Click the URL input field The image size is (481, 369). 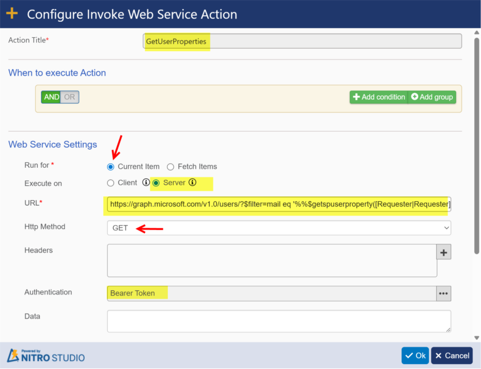pyautogui.click(x=279, y=204)
